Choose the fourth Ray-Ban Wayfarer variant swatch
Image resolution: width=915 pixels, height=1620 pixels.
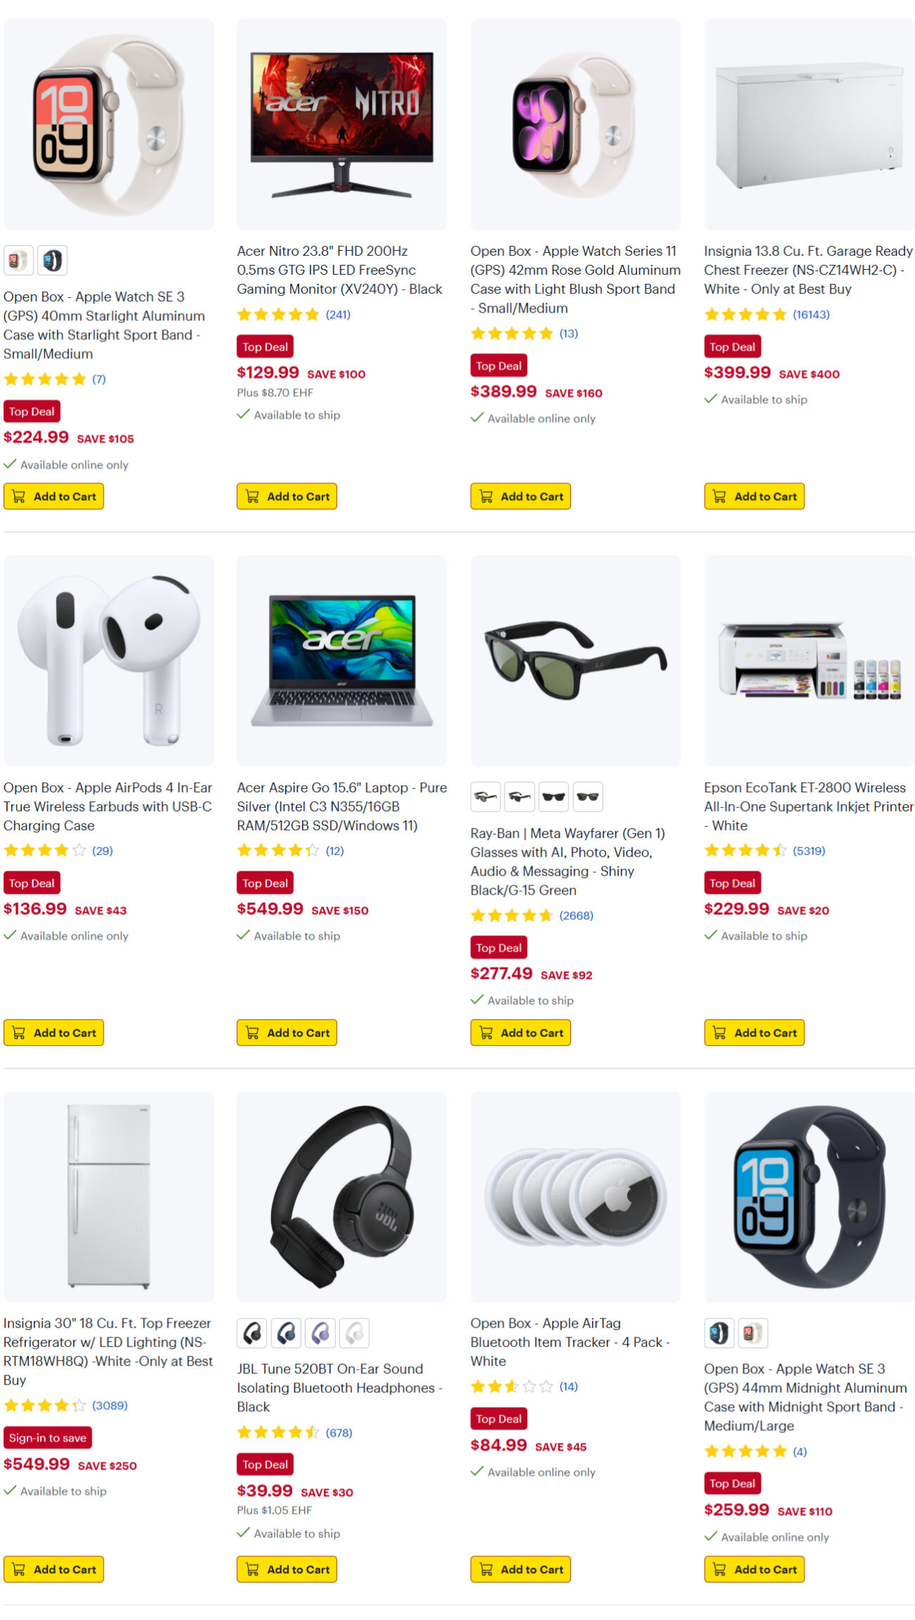tap(588, 797)
